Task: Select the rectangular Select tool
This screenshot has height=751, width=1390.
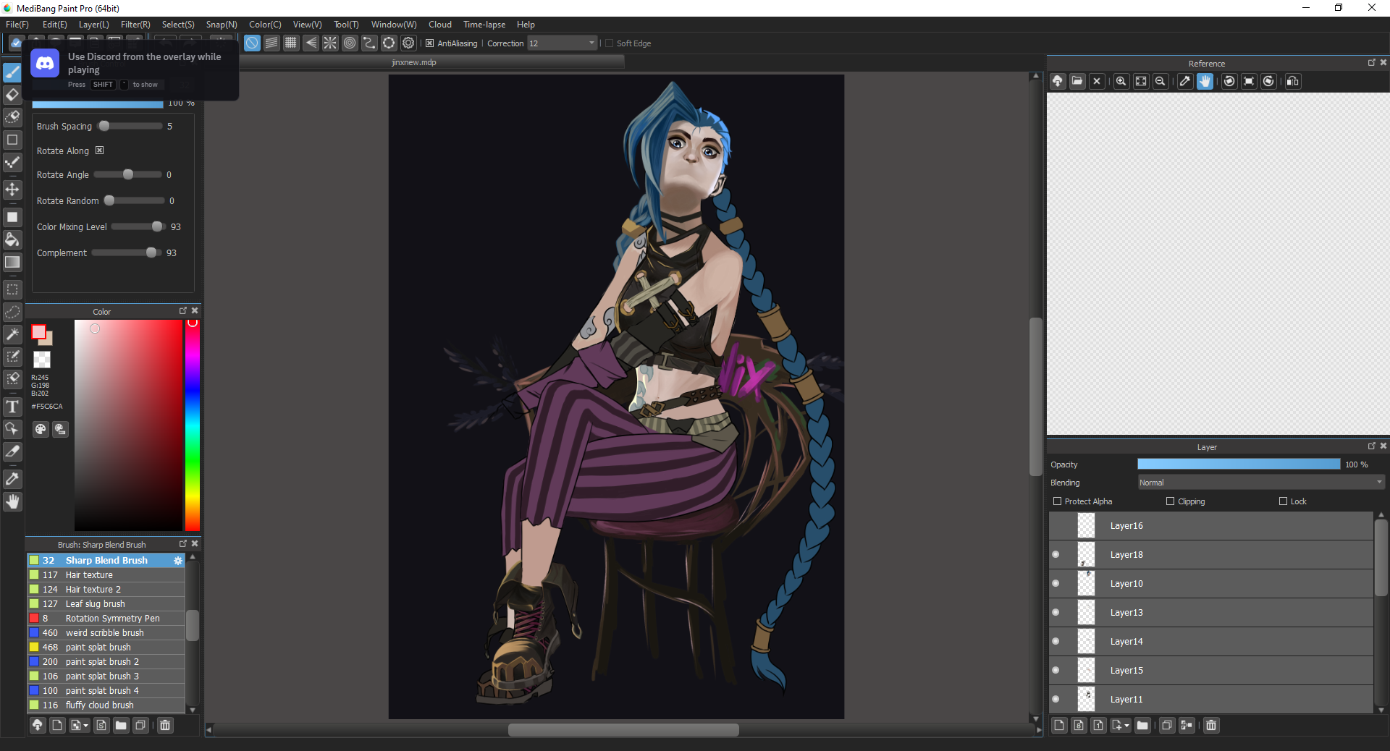Action: pos(12,289)
